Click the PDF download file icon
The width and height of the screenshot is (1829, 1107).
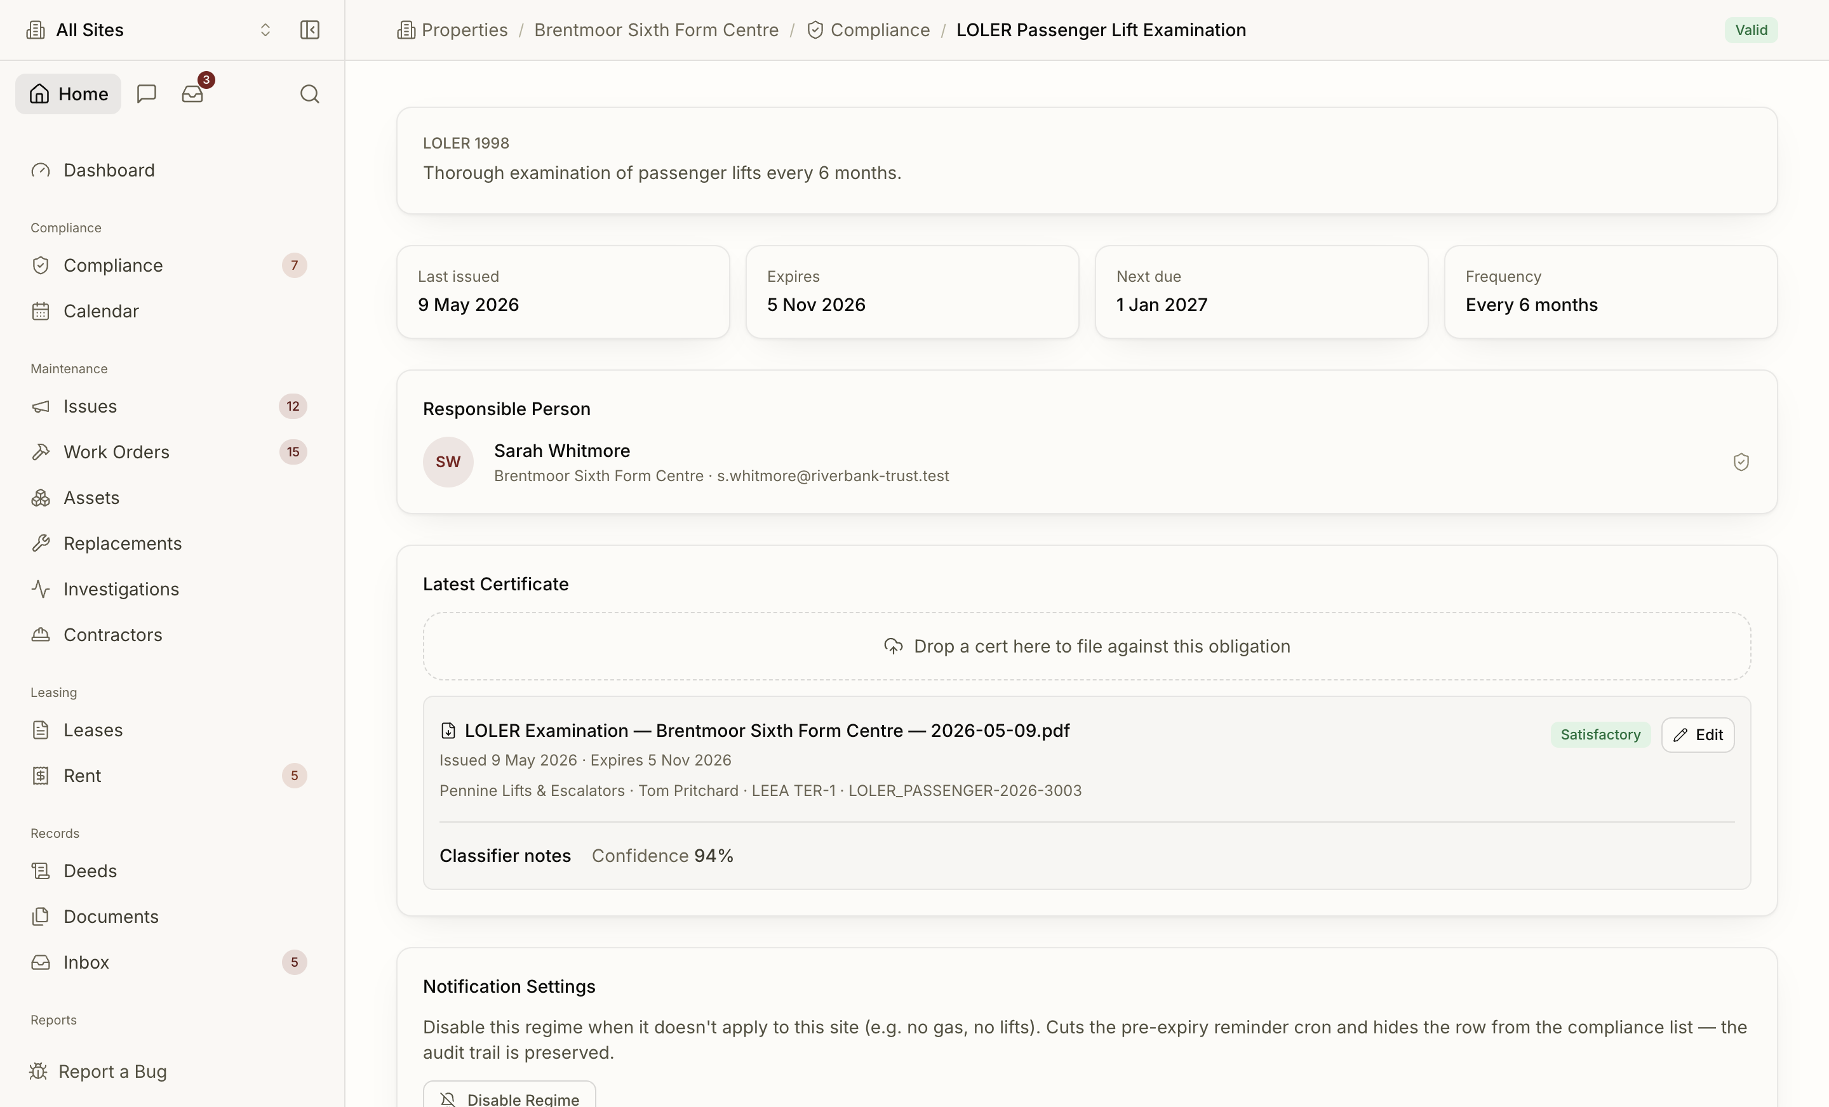pyautogui.click(x=448, y=730)
